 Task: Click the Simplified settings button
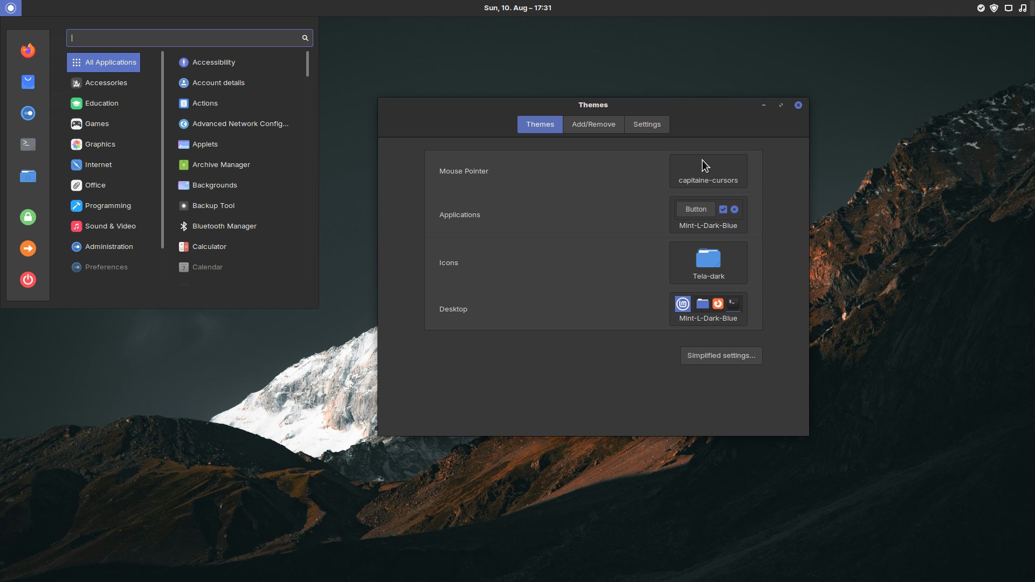(721, 355)
